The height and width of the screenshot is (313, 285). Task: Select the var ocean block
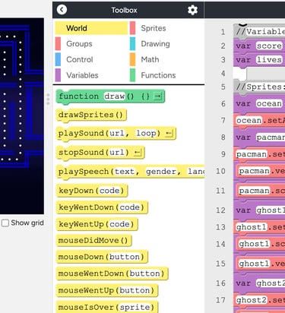coord(259,103)
